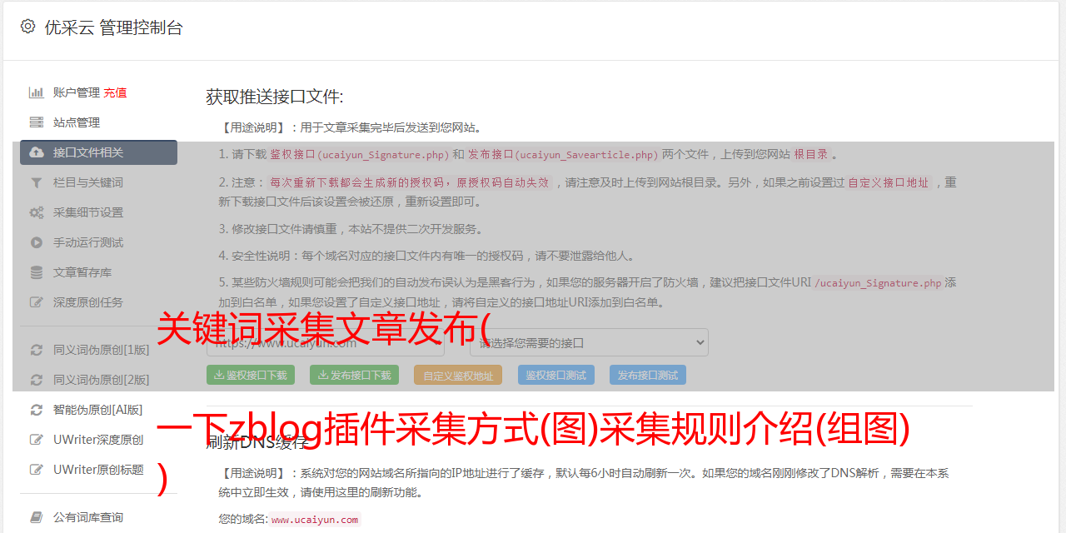Click 鉴权接口下载 green button
This screenshot has width=1066, height=533.
click(251, 375)
